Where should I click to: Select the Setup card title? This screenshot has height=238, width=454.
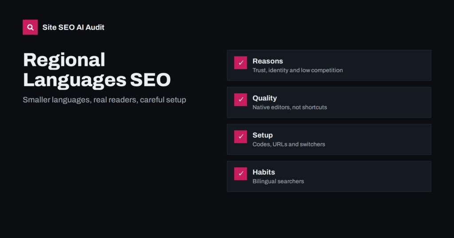tap(262, 135)
